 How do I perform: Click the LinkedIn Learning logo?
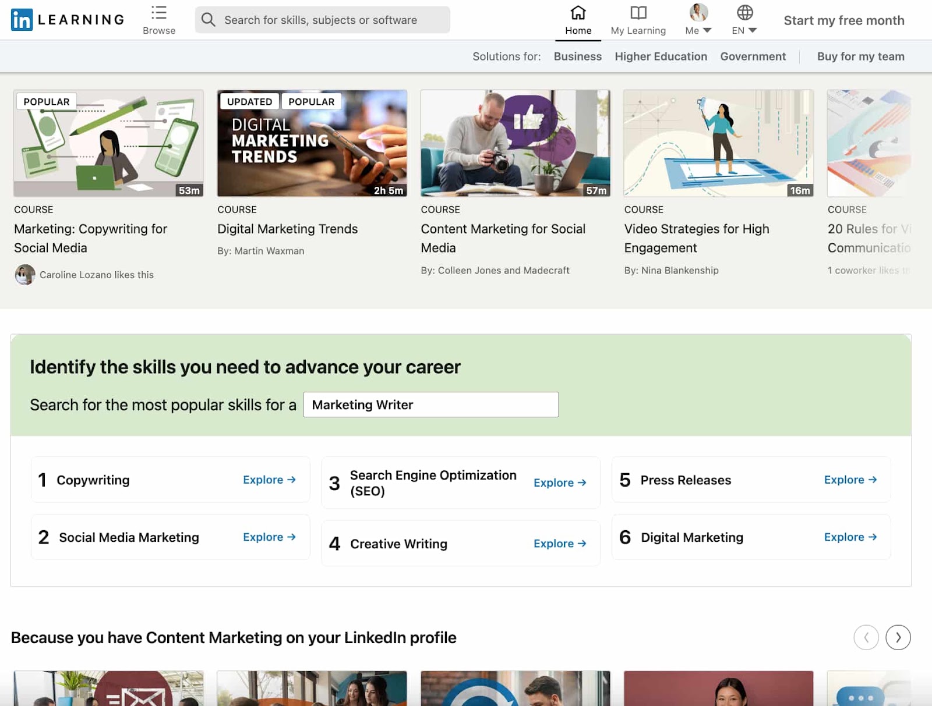click(68, 20)
